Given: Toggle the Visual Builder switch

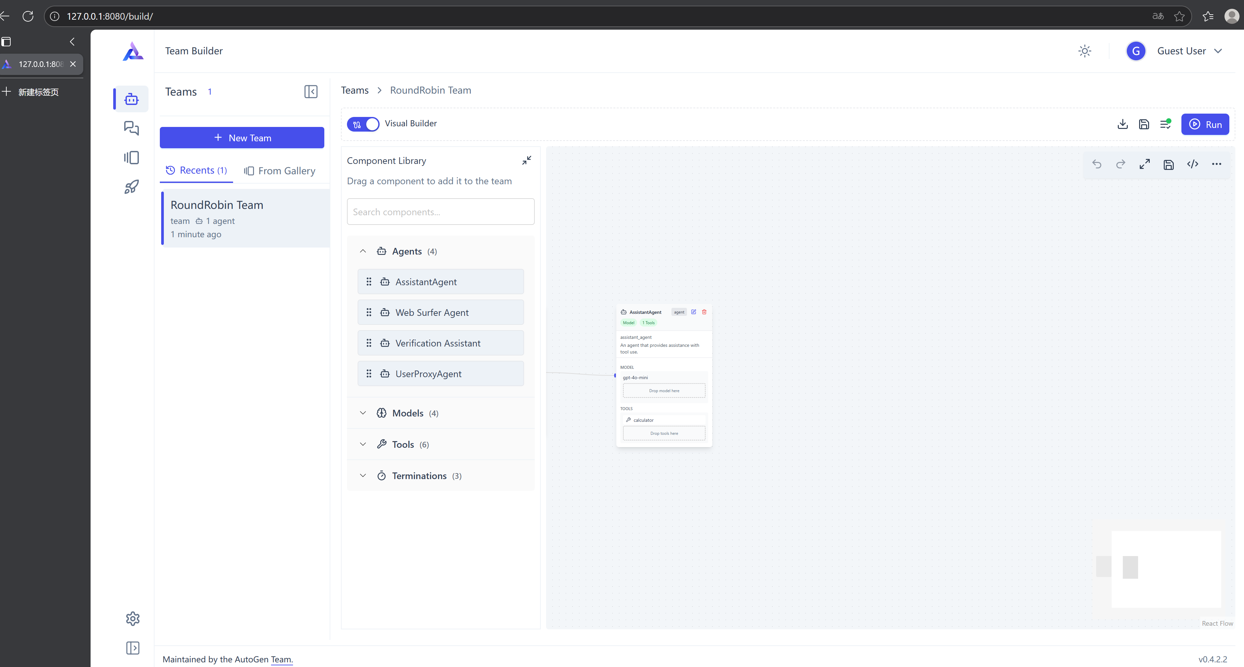Looking at the screenshot, I should 363,124.
